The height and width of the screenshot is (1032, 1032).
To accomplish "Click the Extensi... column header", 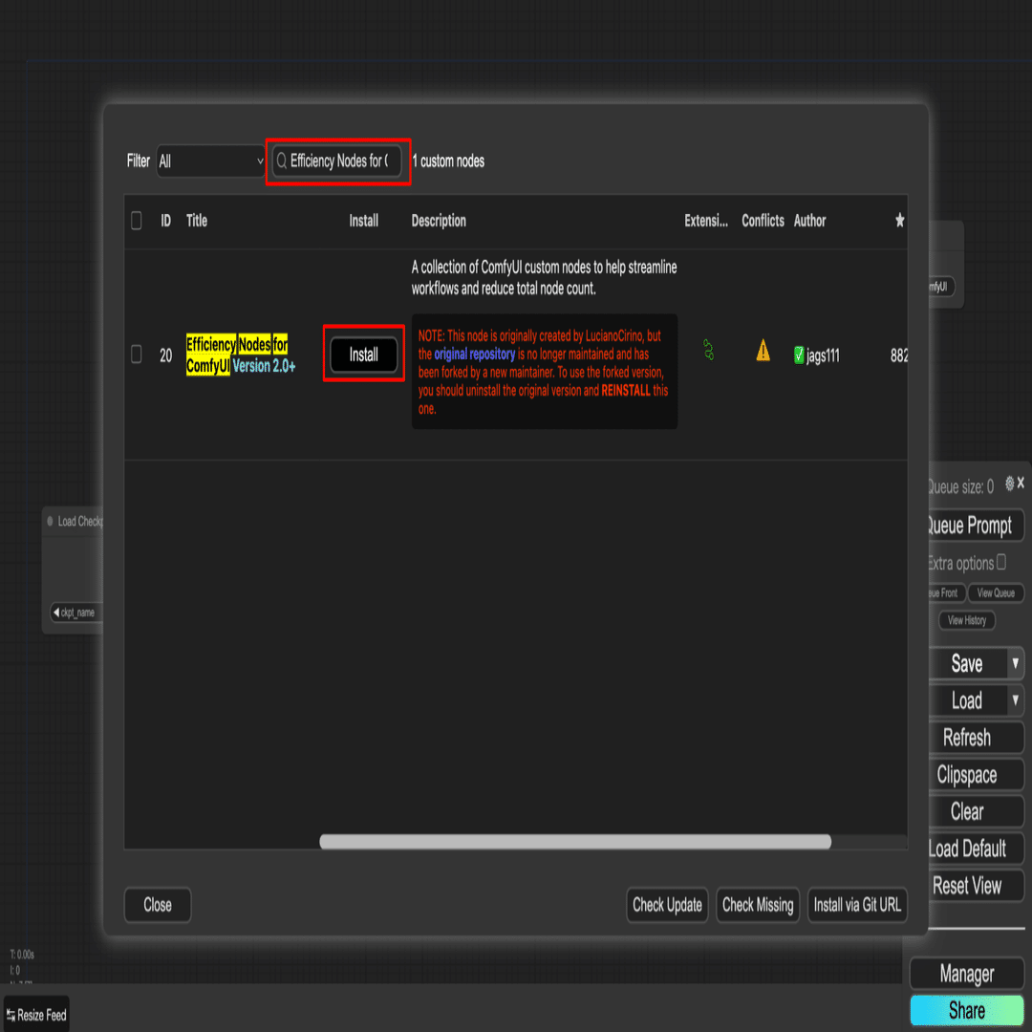I will (x=706, y=221).
